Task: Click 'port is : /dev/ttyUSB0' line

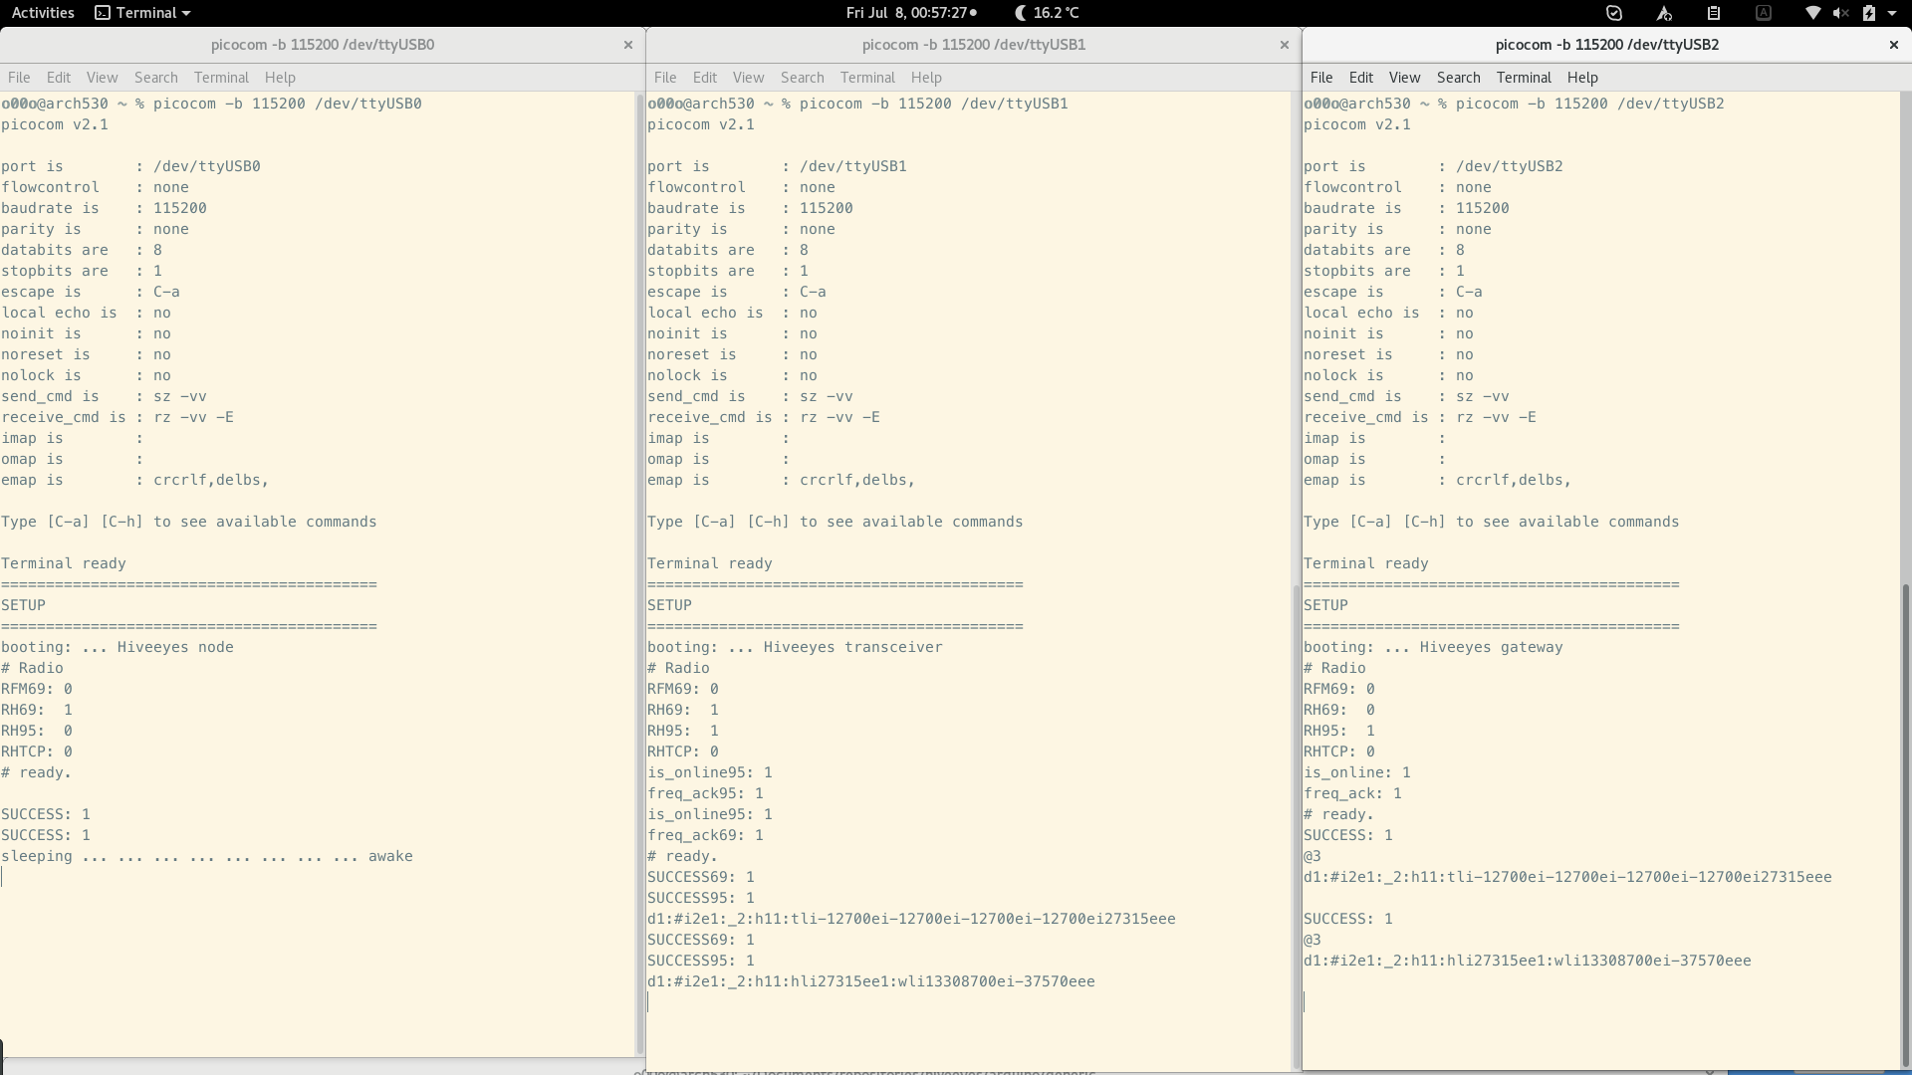Action: click(x=130, y=166)
